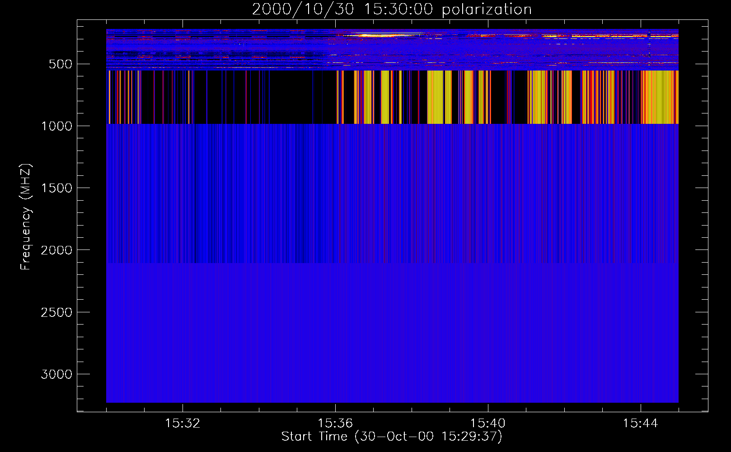Pick the 15:44 time tick label
731x452 pixels.
coord(640,424)
